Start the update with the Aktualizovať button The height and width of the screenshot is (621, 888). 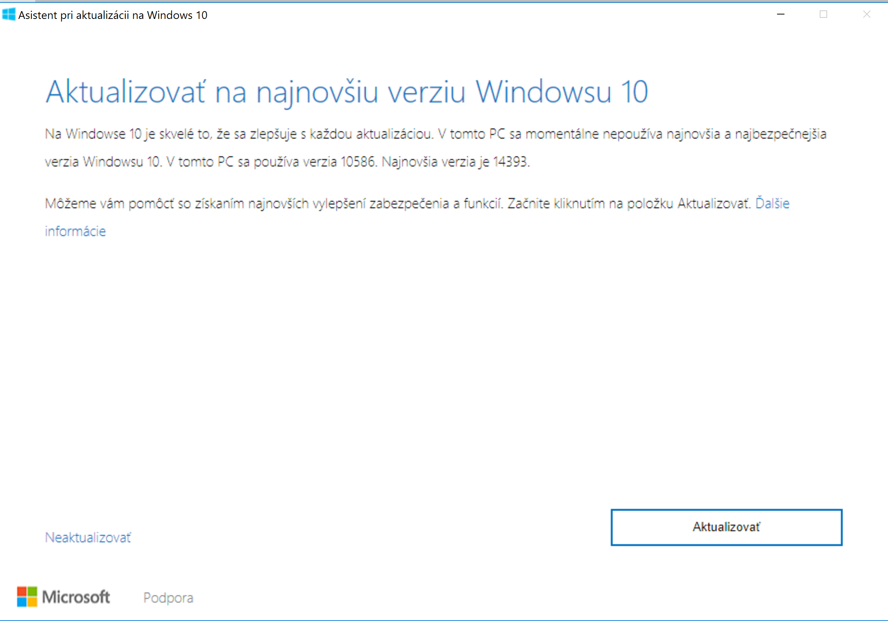coord(726,527)
